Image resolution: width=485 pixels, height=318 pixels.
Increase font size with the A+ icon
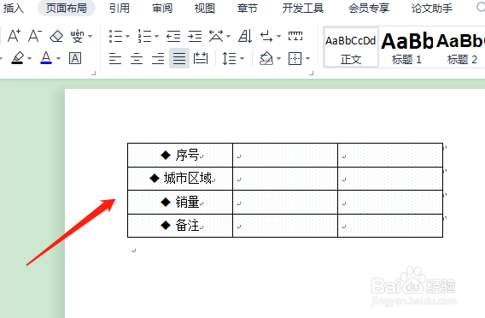(14, 36)
